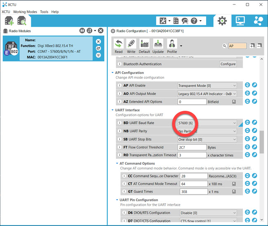Open the AP API Enable dropdown
This screenshot has width=268, height=226.
tap(207, 86)
